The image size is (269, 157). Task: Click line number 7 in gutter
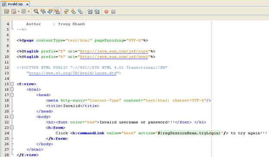(8, 40)
